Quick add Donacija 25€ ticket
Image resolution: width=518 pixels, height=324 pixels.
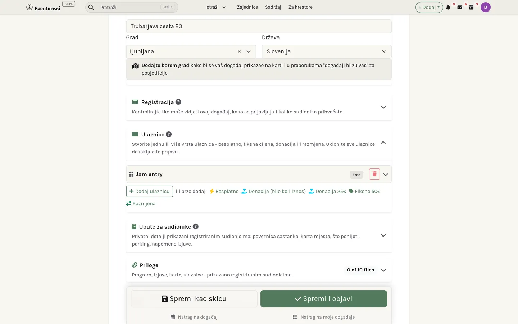pyautogui.click(x=327, y=191)
